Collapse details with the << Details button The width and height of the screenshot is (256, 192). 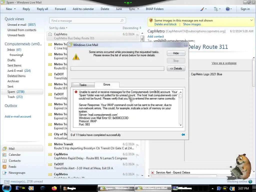click(x=176, y=68)
